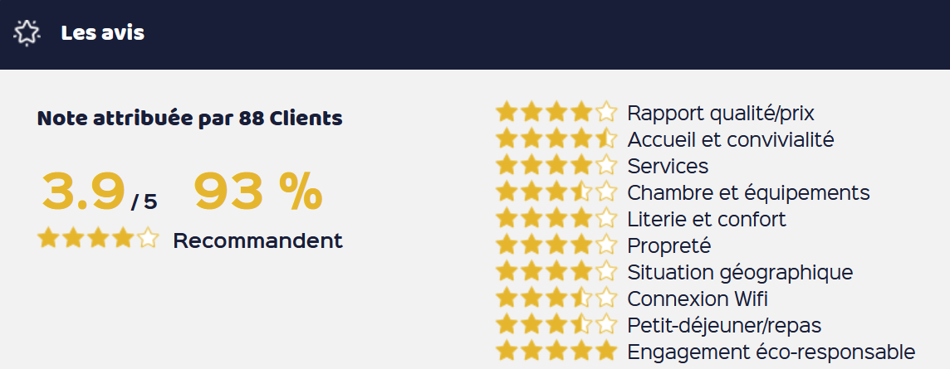The image size is (950, 369).
Task: Click the Note attribuée par 88 Clients heading
Action: 189,118
